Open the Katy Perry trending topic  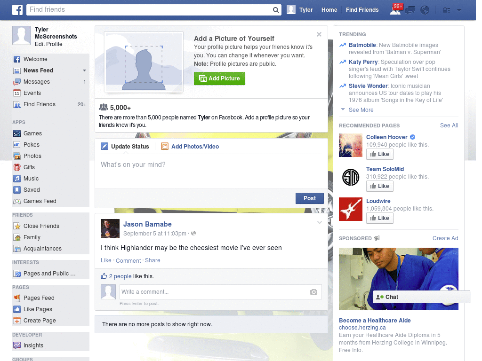[x=363, y=62]
